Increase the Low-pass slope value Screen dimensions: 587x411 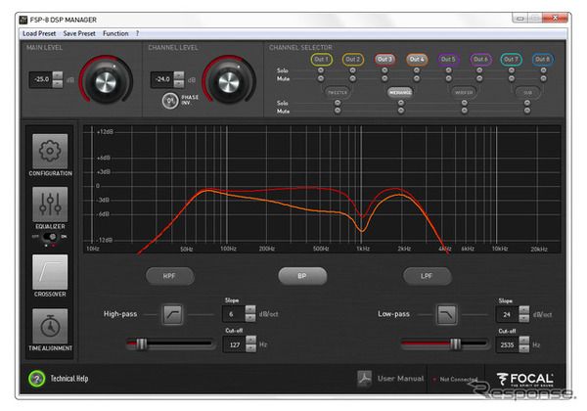coord(524,309)
